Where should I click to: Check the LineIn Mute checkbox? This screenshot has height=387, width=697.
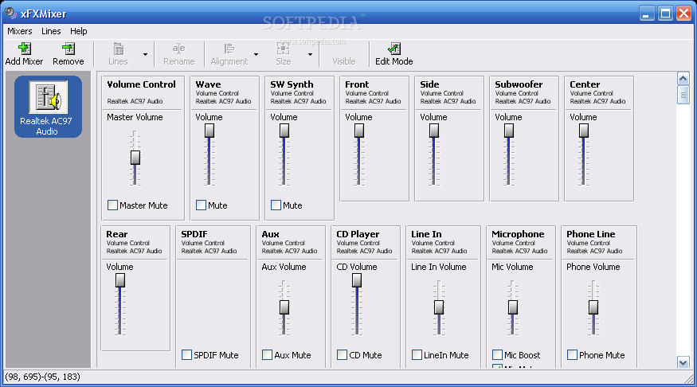pos(417,355)
